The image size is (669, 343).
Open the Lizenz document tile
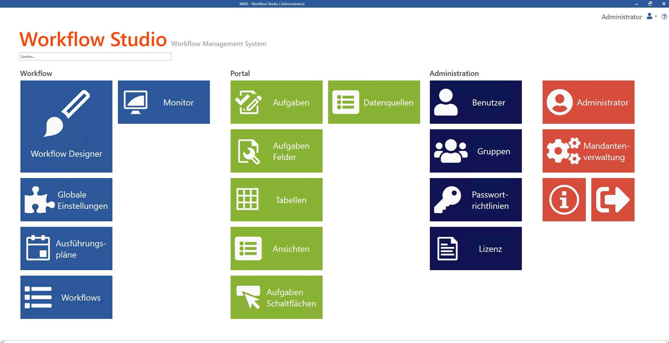[476, 248]
